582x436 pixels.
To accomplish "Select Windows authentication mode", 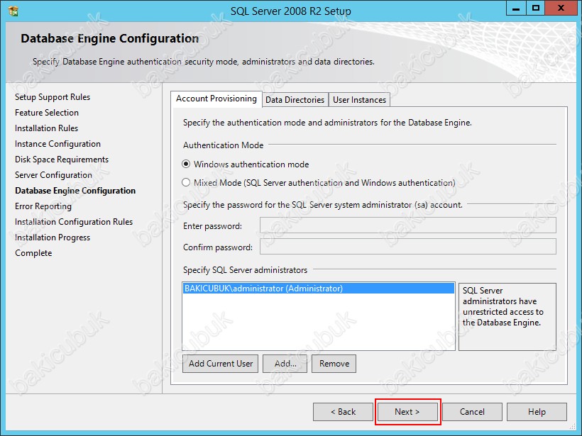I will coord(246,164).
